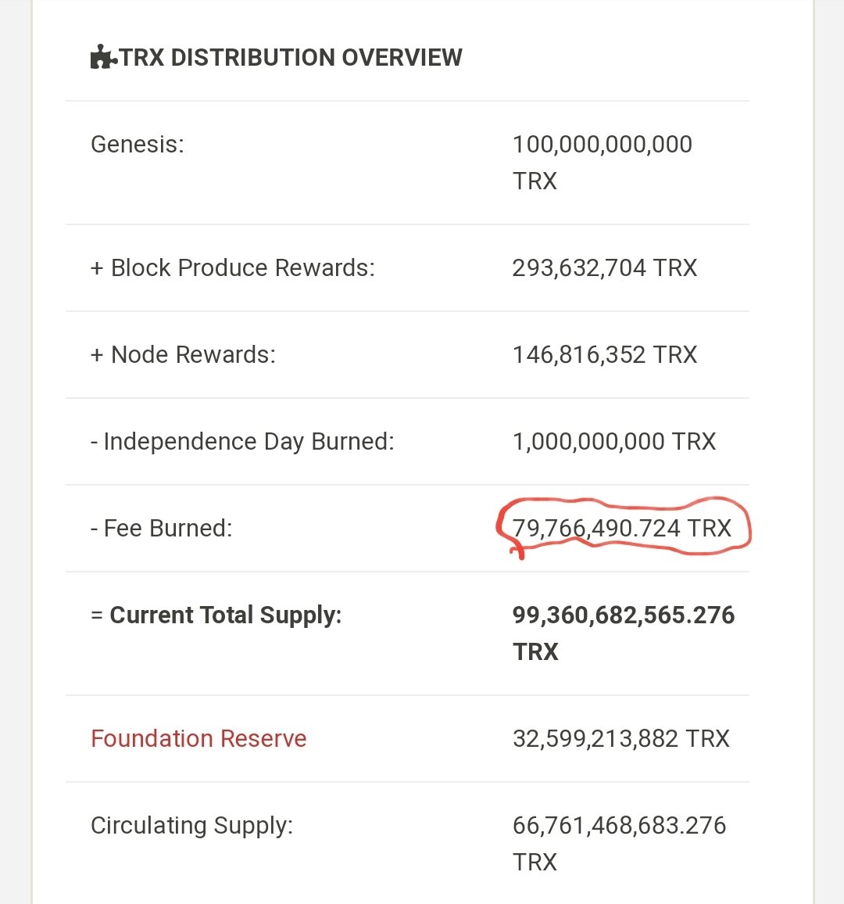Click the Independence Day Burned label
The height and width of the screenshot is (904, 844).
point(242,441)
